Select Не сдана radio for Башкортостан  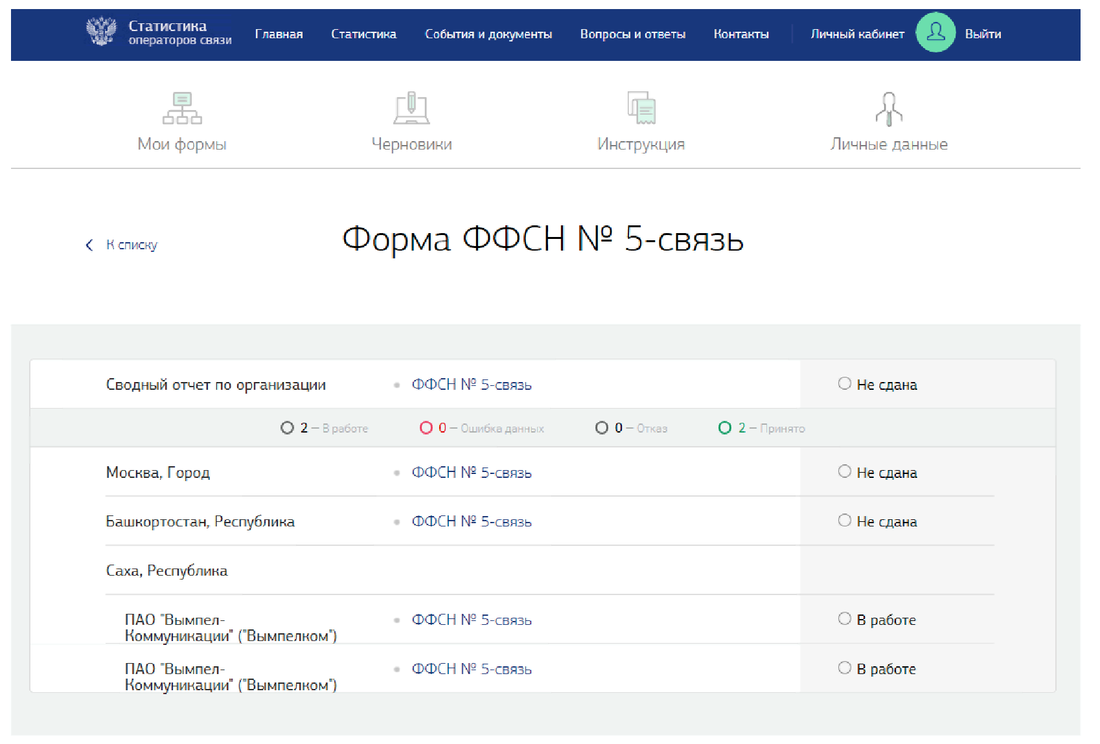844,521
